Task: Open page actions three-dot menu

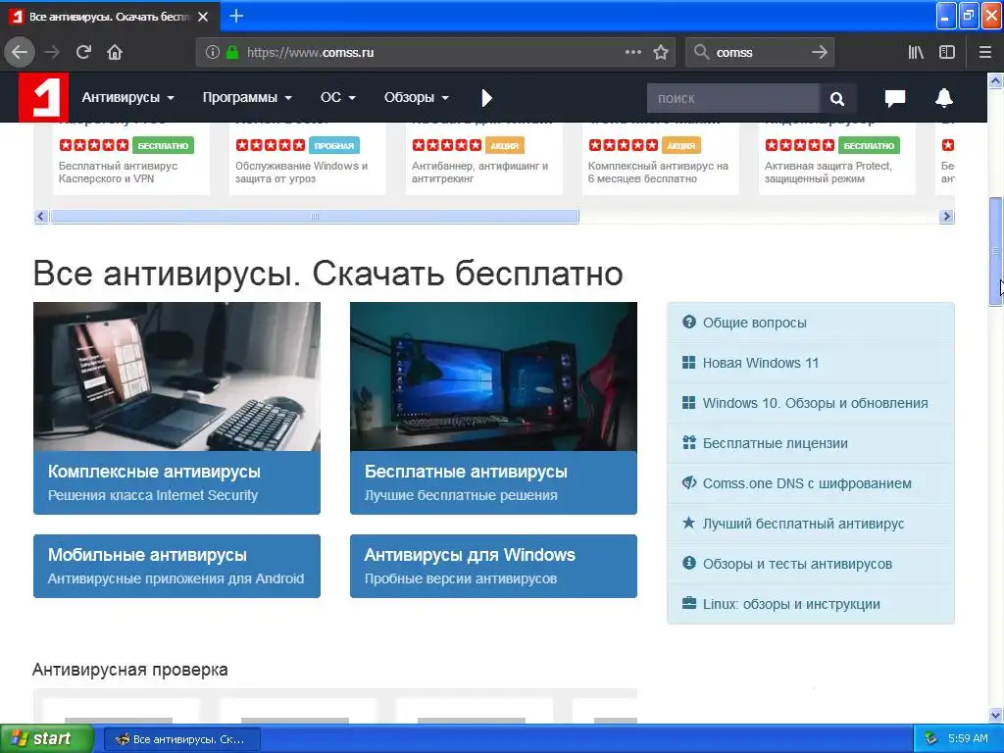Action: point(632,53)
